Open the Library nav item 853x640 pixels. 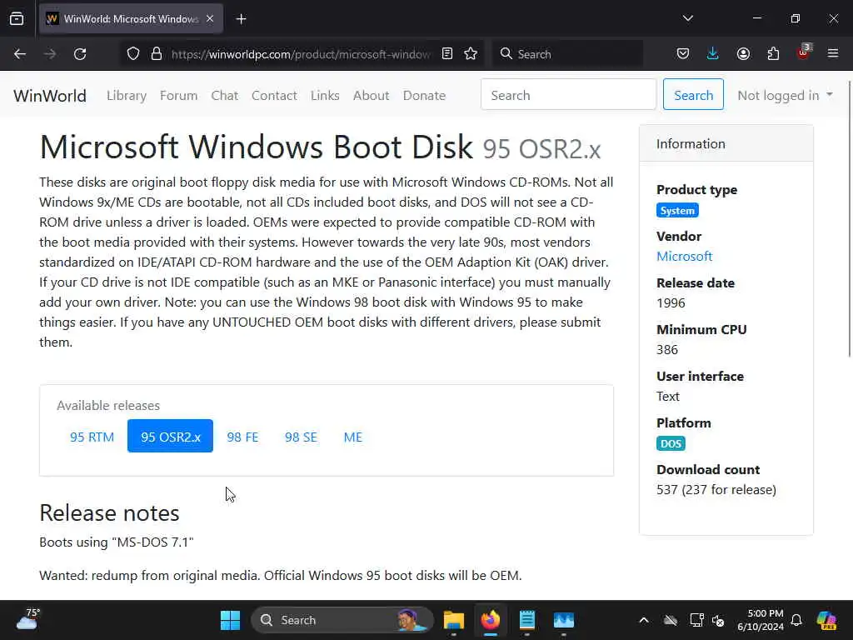click(x=127, y=96)
